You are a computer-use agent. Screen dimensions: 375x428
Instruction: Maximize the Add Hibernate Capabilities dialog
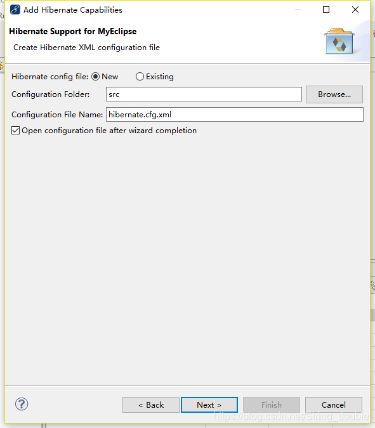326,10
